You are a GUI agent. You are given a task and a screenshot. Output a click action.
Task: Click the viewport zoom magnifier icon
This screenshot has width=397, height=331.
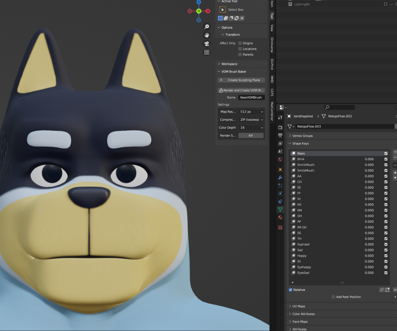click(x=207, y=26)
